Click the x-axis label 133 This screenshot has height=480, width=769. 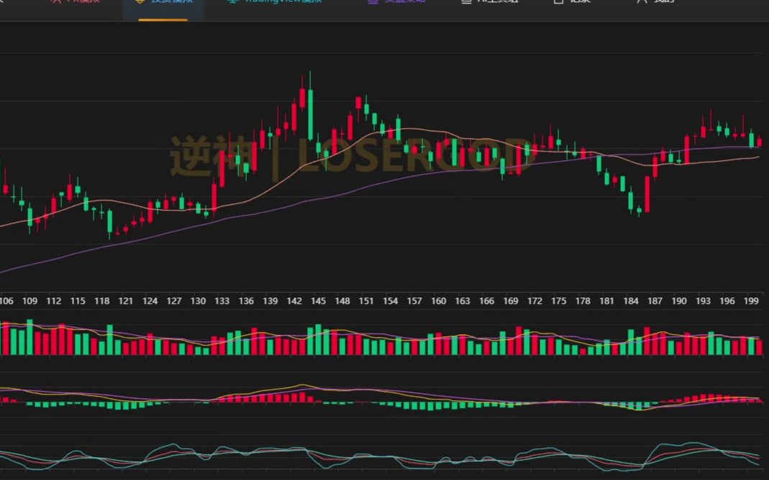pyautogui.click(x=222, y=301)
